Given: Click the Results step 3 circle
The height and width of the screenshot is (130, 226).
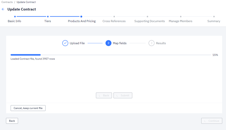Looking at the screenshot, I should click(x=151, y=43).
